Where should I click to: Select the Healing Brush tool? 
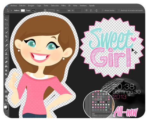point(6,45)
